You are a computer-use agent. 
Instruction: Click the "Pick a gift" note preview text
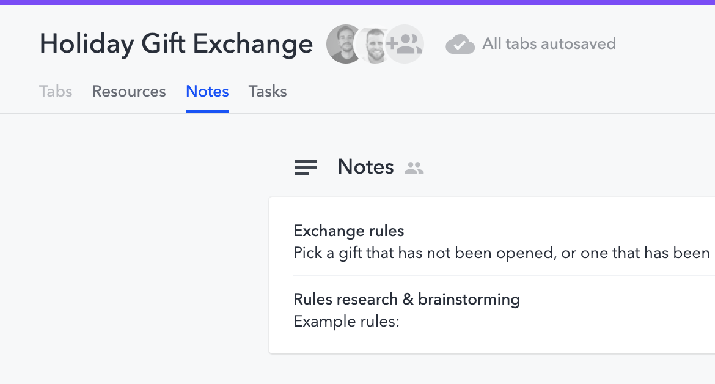(501, 253)
